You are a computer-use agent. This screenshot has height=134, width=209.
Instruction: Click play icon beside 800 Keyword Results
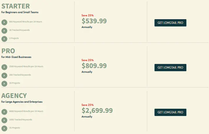tap(4, 22)
